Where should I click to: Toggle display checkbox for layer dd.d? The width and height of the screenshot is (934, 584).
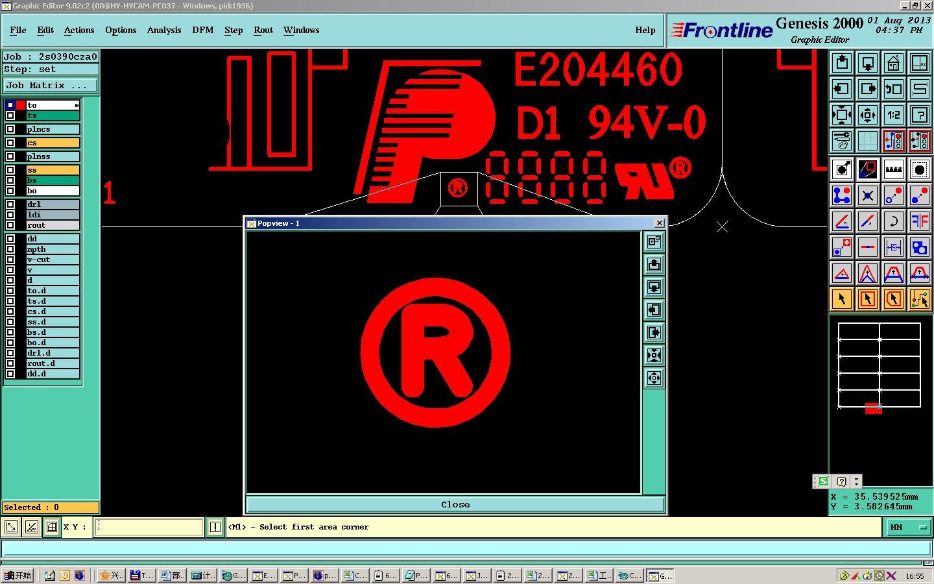coord(10,374)
